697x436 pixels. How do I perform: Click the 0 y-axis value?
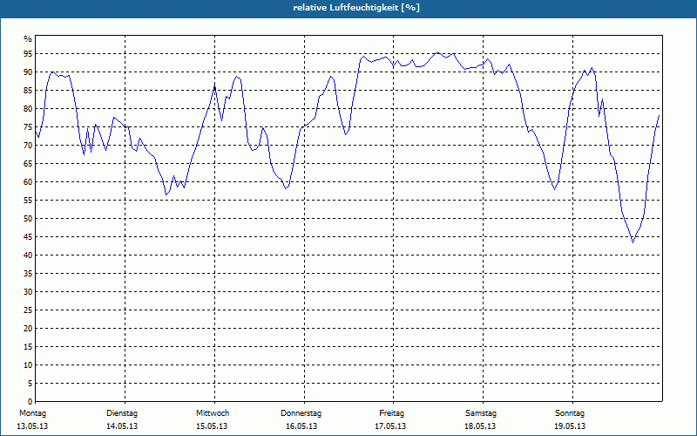point(30,402)
